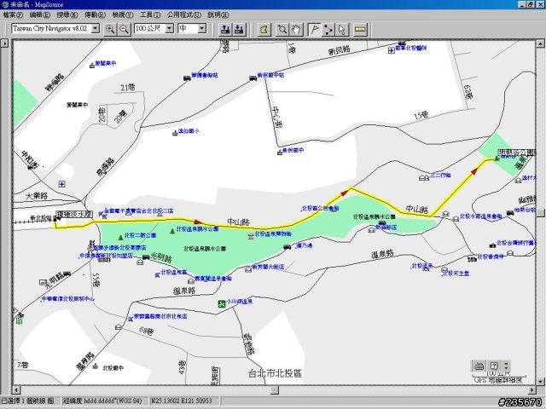Click the 新民路 street label
Screen dimensions: 546x409
pos(339,51)
